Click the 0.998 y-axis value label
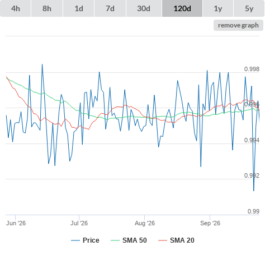The image size is (265, 255). [252, 69]
